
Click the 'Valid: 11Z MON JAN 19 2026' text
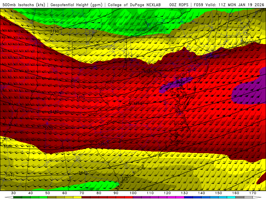click(235, 5)
